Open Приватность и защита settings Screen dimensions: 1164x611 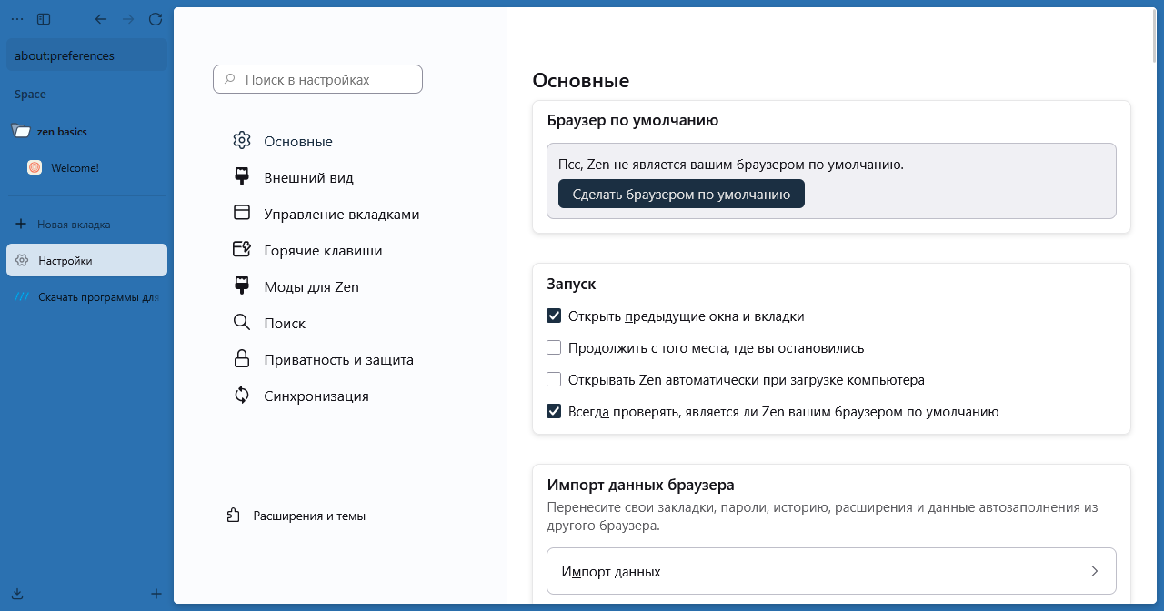point(242,359)
